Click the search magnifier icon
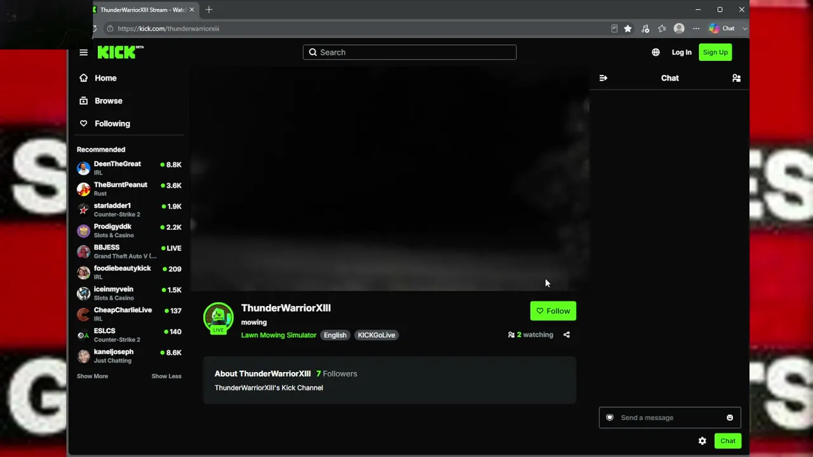The height and width of the screenshot is (457, 813). [x=312, y=53]
